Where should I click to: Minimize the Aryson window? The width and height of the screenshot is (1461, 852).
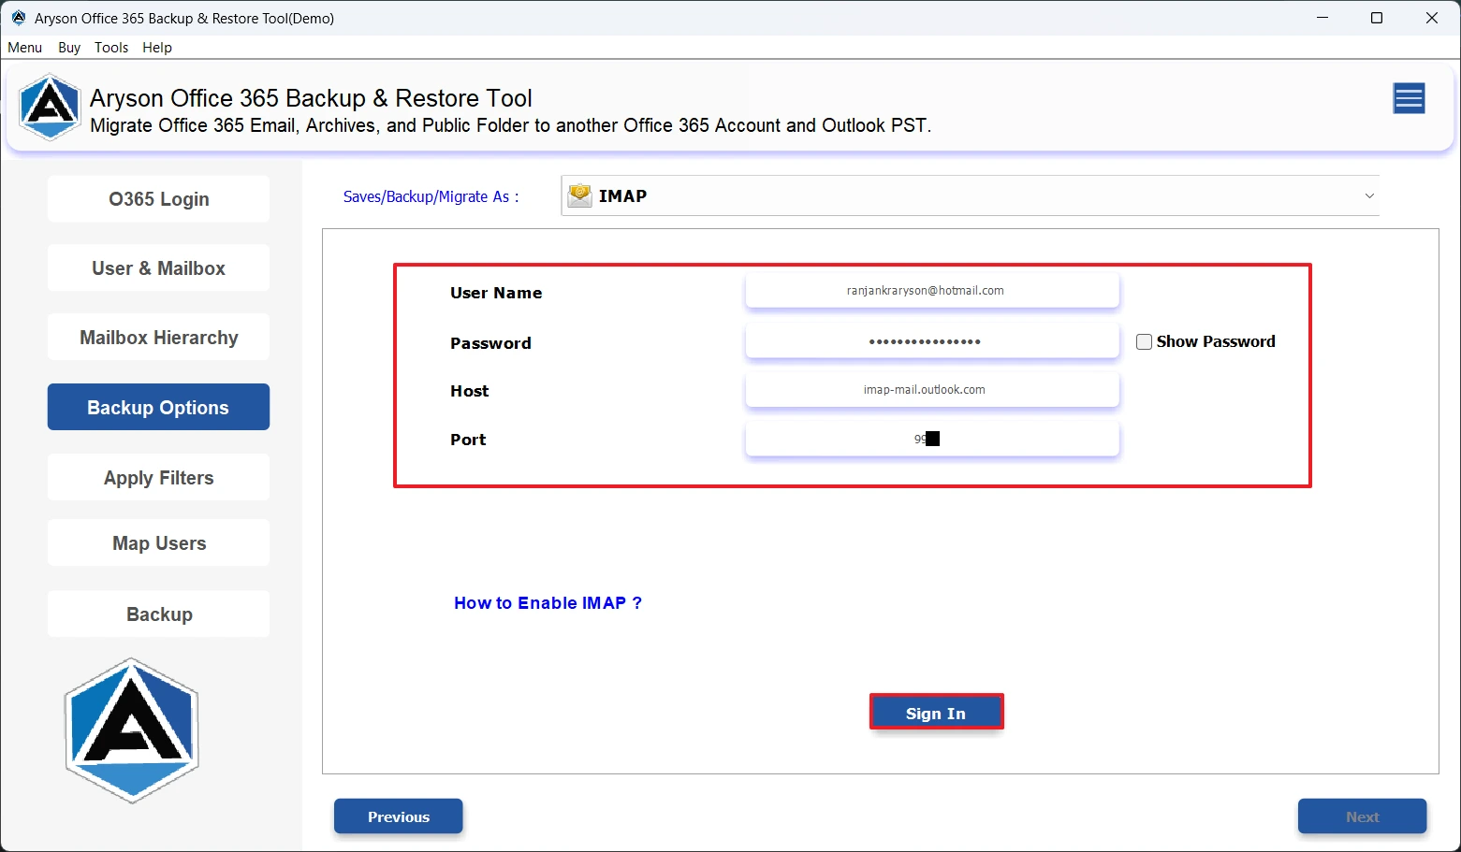(1322, 18)
